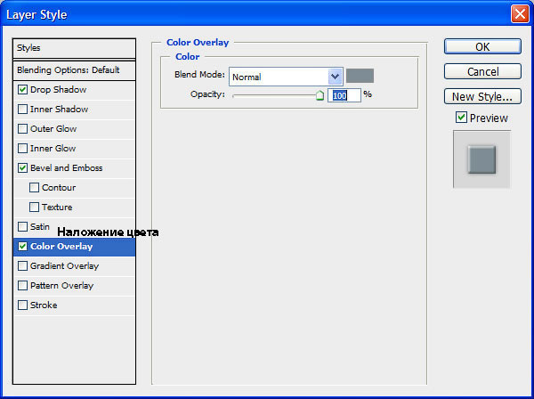Select the Inner Glow entry label

tap(53, 148)
